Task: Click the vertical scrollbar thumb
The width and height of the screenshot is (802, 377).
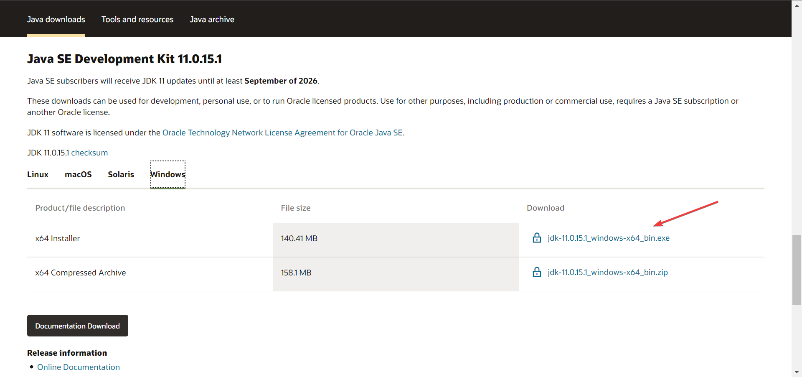Action: [x=797, y=270]
